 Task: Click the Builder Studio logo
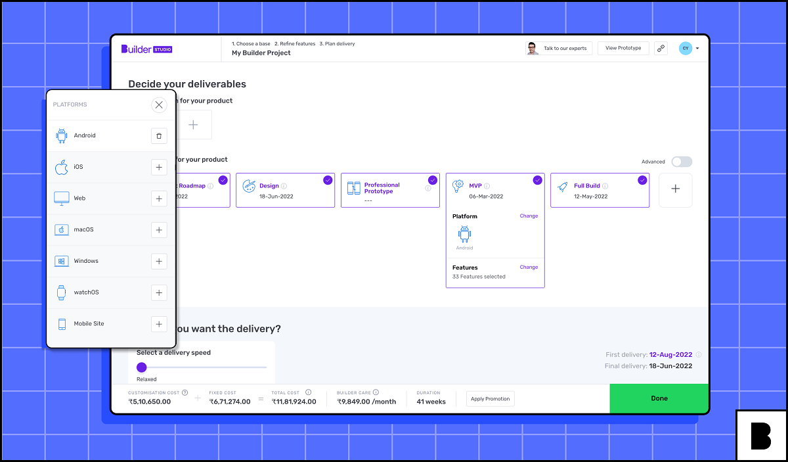click(146, 49)
